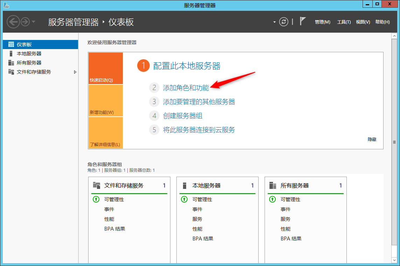Select 所有服务器 in the sidebar
The width and height of the screenshot is (400, 266).
pos(40,63)
